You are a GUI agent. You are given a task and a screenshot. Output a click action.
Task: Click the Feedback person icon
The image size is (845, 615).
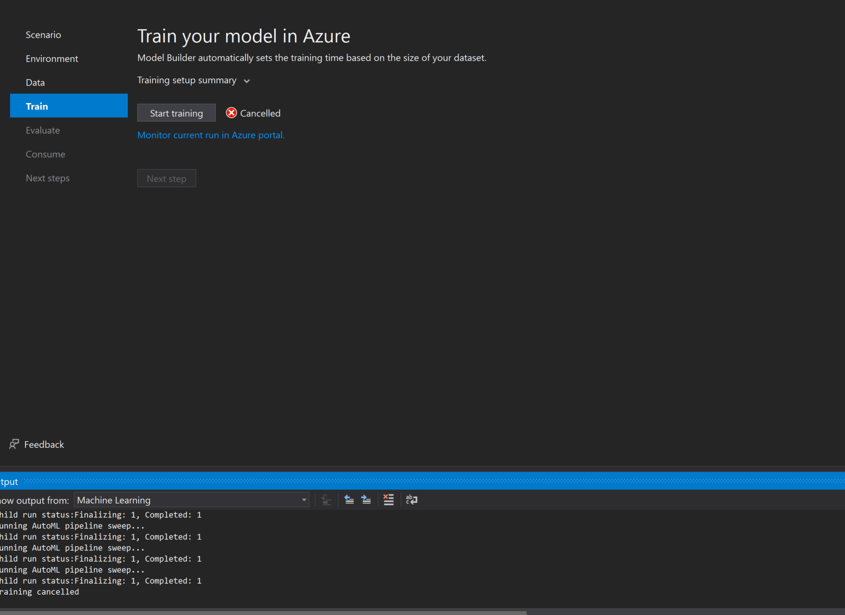click(x=14, y=444)
